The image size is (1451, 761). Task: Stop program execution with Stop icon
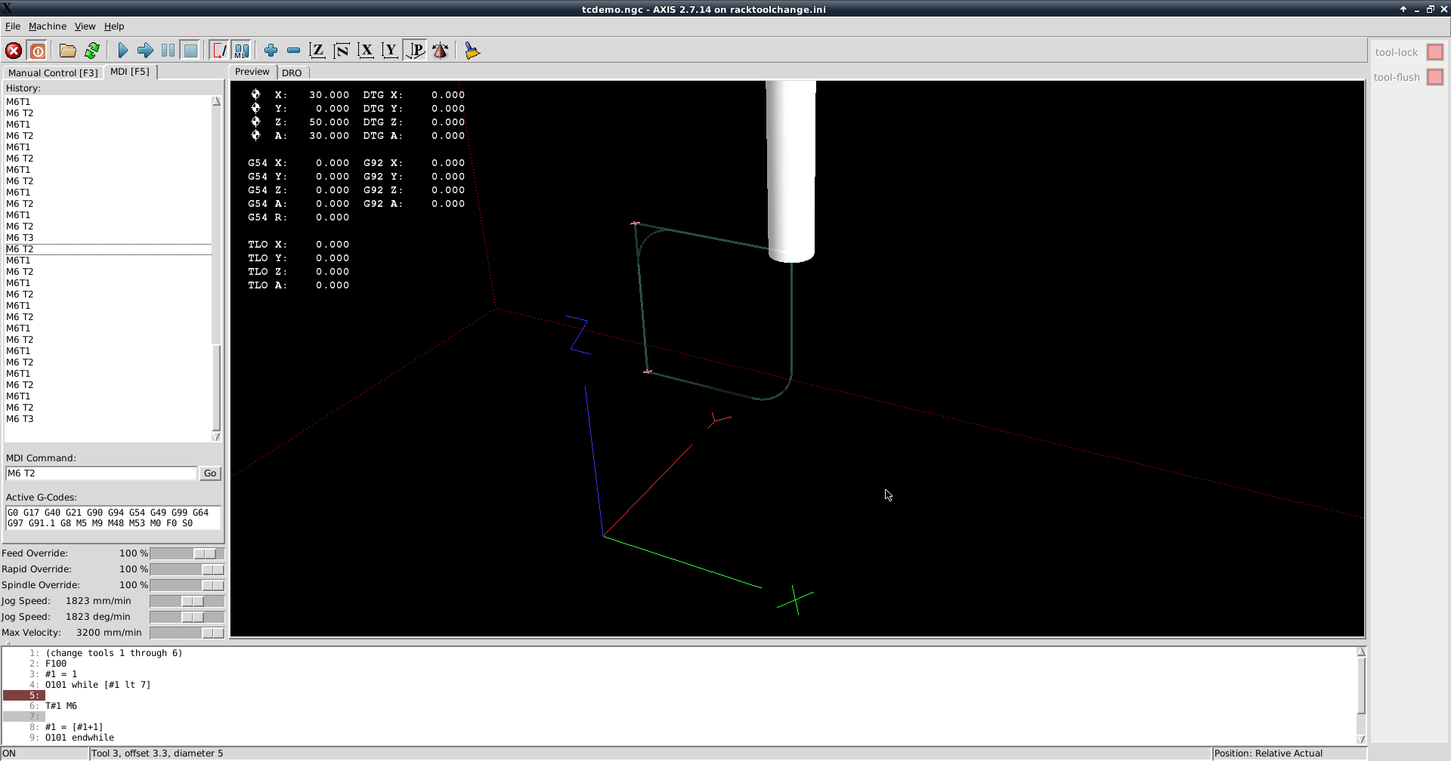tap(190, 51)
